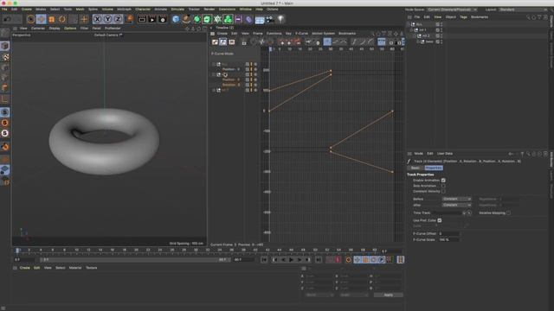Select the Rotate tool
The height and width of the screenshot is (311, 554).
coord(62,19)
